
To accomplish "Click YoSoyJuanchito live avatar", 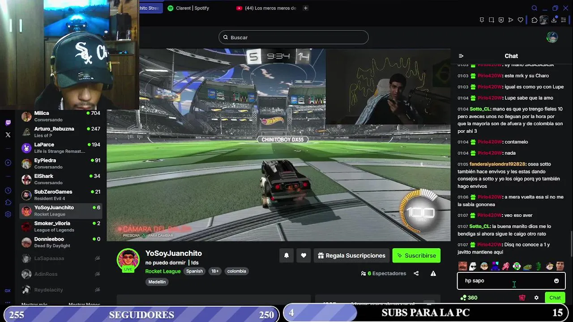I will click(128, 260).
